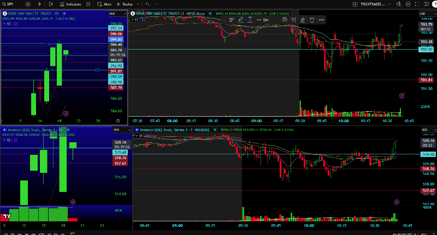Viewport: 437px width, 235px height.
Task: Open more options ellipsis in floating toolbar
Action: (321, 20)
